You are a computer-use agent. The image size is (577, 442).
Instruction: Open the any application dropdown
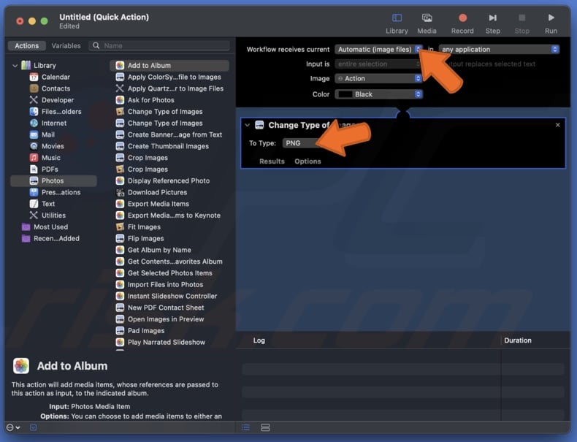coord(499,50)
